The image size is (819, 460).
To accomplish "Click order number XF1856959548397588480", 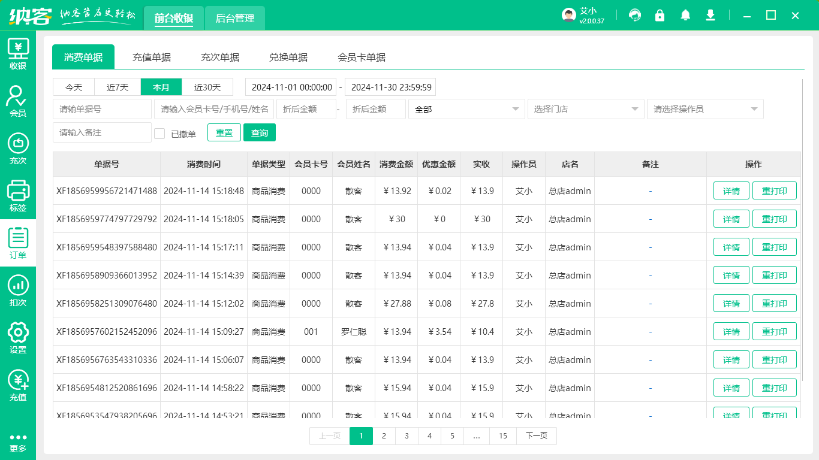I will [107, 247].
